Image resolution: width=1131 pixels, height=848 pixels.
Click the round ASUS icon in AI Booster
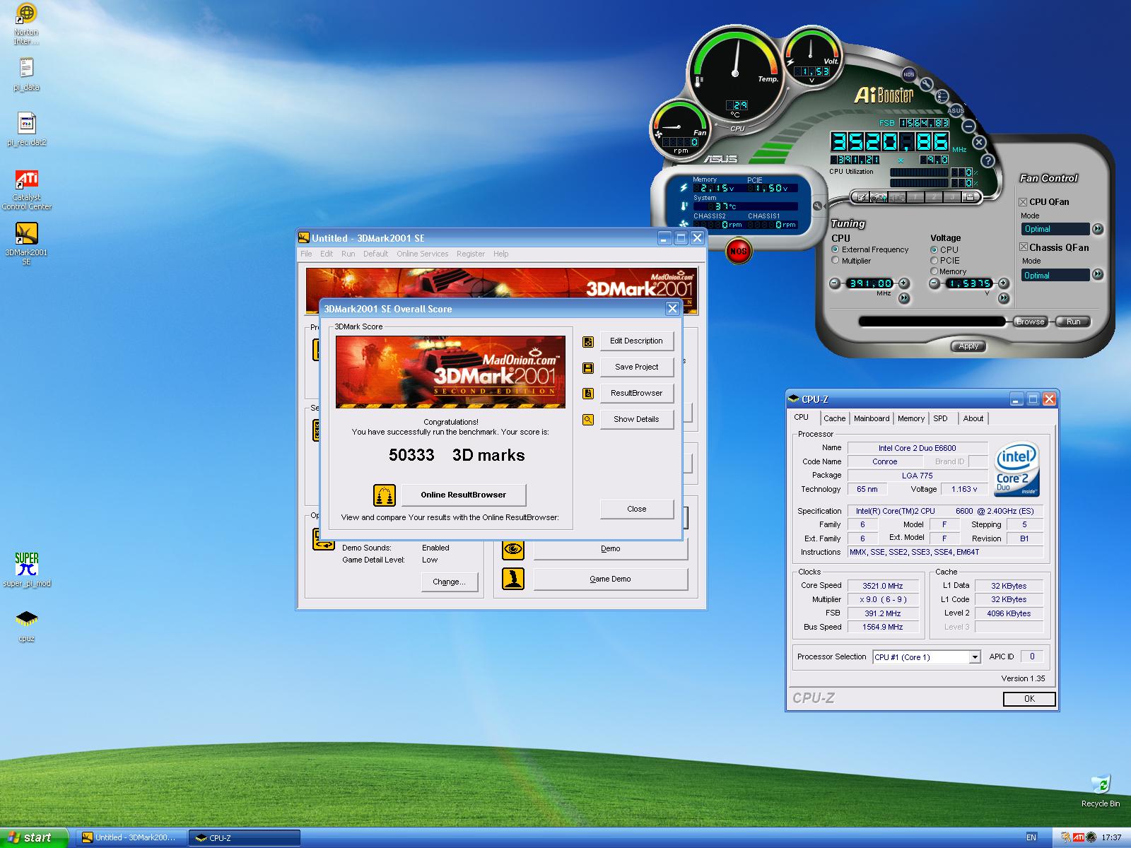pos(956,110)
